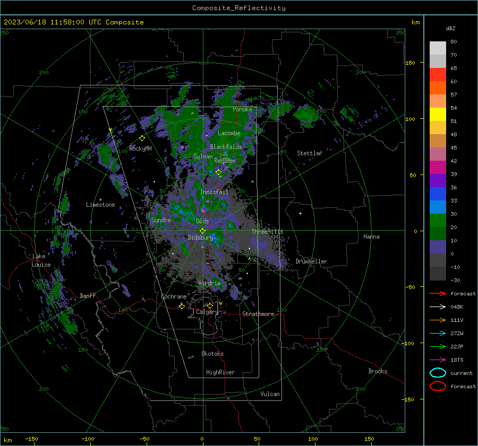Pick the purple 36-39 dBZ swatch
This screenshot has height=446, width=478.
[438, 181]
